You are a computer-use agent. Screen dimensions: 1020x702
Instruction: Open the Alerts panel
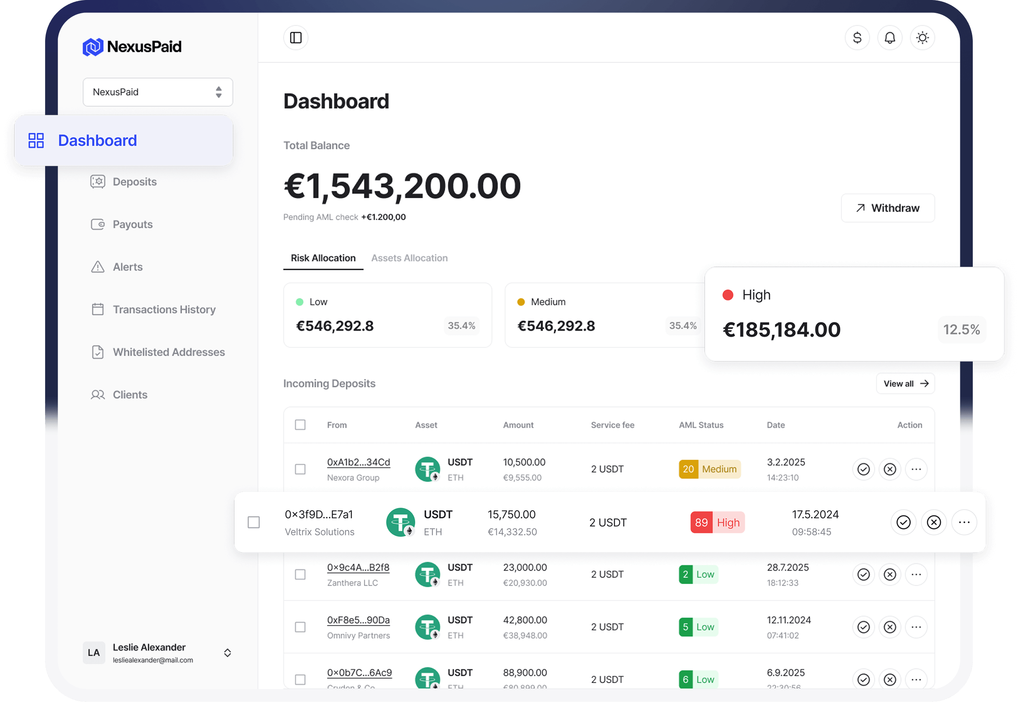127,266
